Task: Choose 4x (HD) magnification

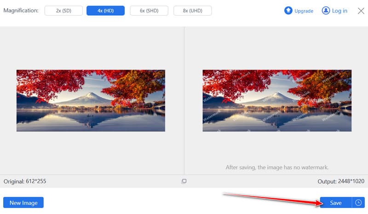Action: (x=106, y=11)
